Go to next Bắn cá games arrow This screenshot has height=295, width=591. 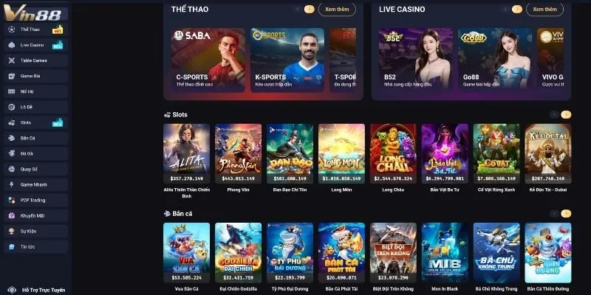point(566,214)
